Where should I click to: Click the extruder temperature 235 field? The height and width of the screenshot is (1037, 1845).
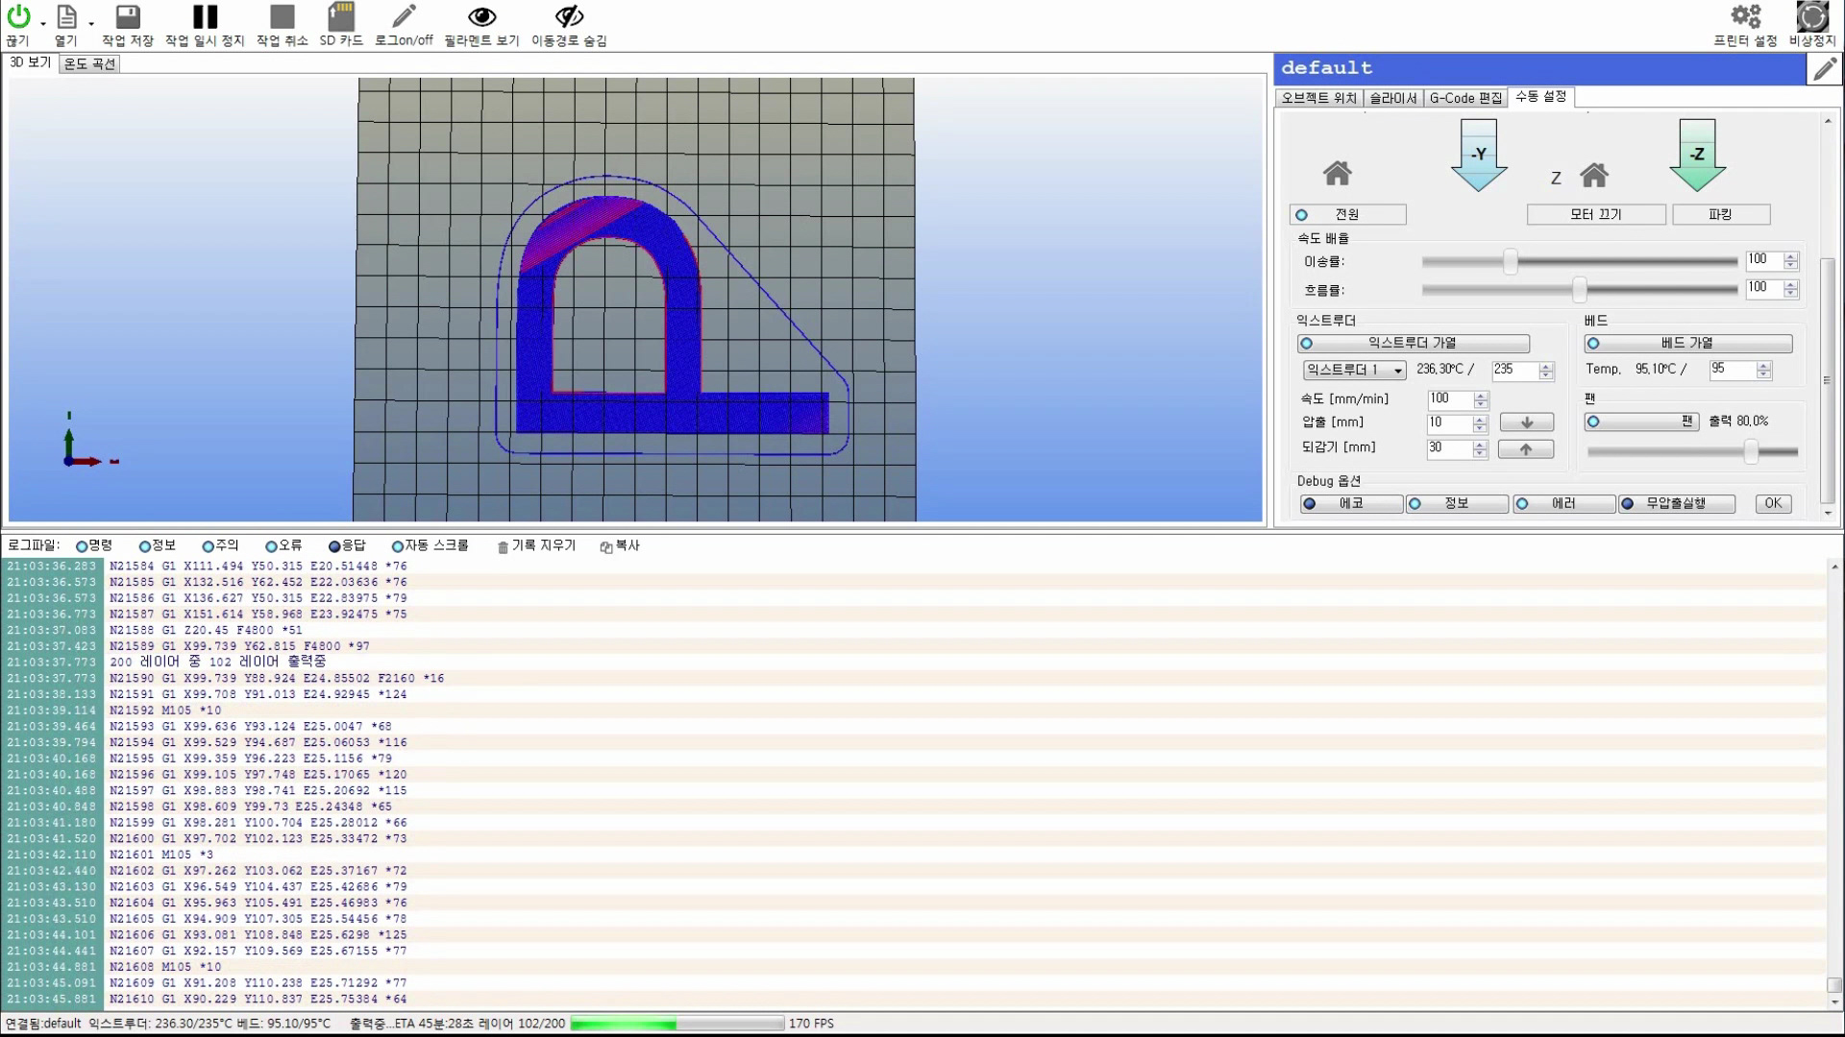(x=1515, y=370)
